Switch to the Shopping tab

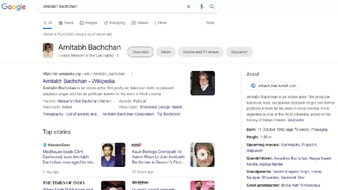[114, 23]
